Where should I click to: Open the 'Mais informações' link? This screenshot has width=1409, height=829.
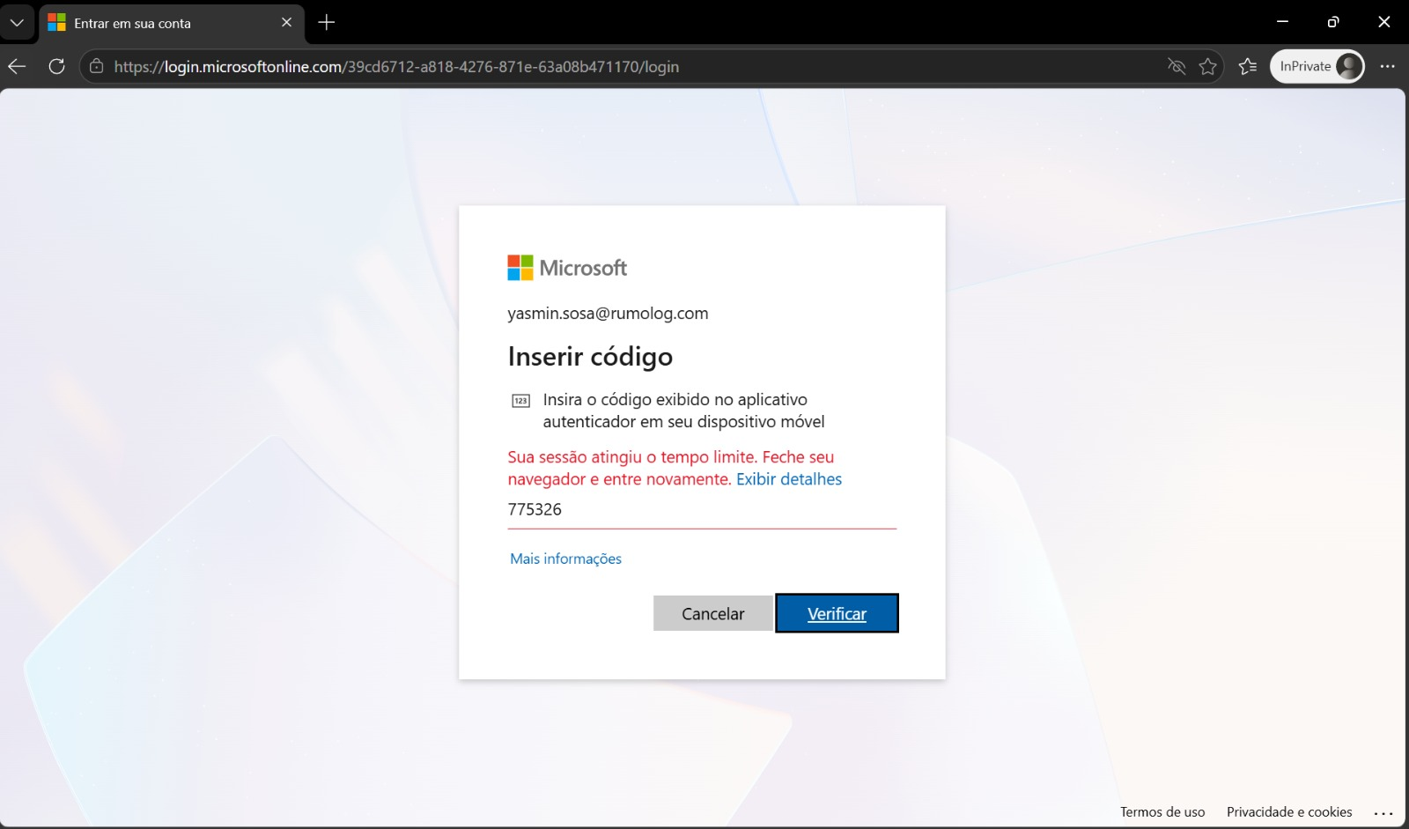[x=566, y=559]
